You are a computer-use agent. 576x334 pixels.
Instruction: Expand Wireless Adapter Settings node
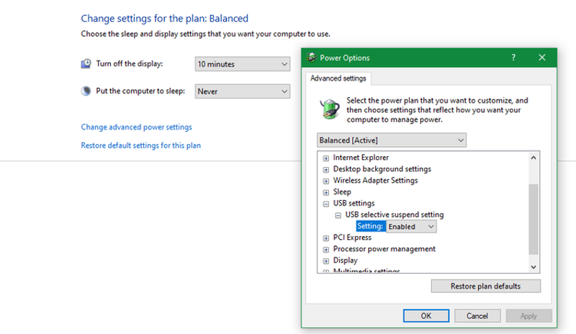[x=326, y=181]
